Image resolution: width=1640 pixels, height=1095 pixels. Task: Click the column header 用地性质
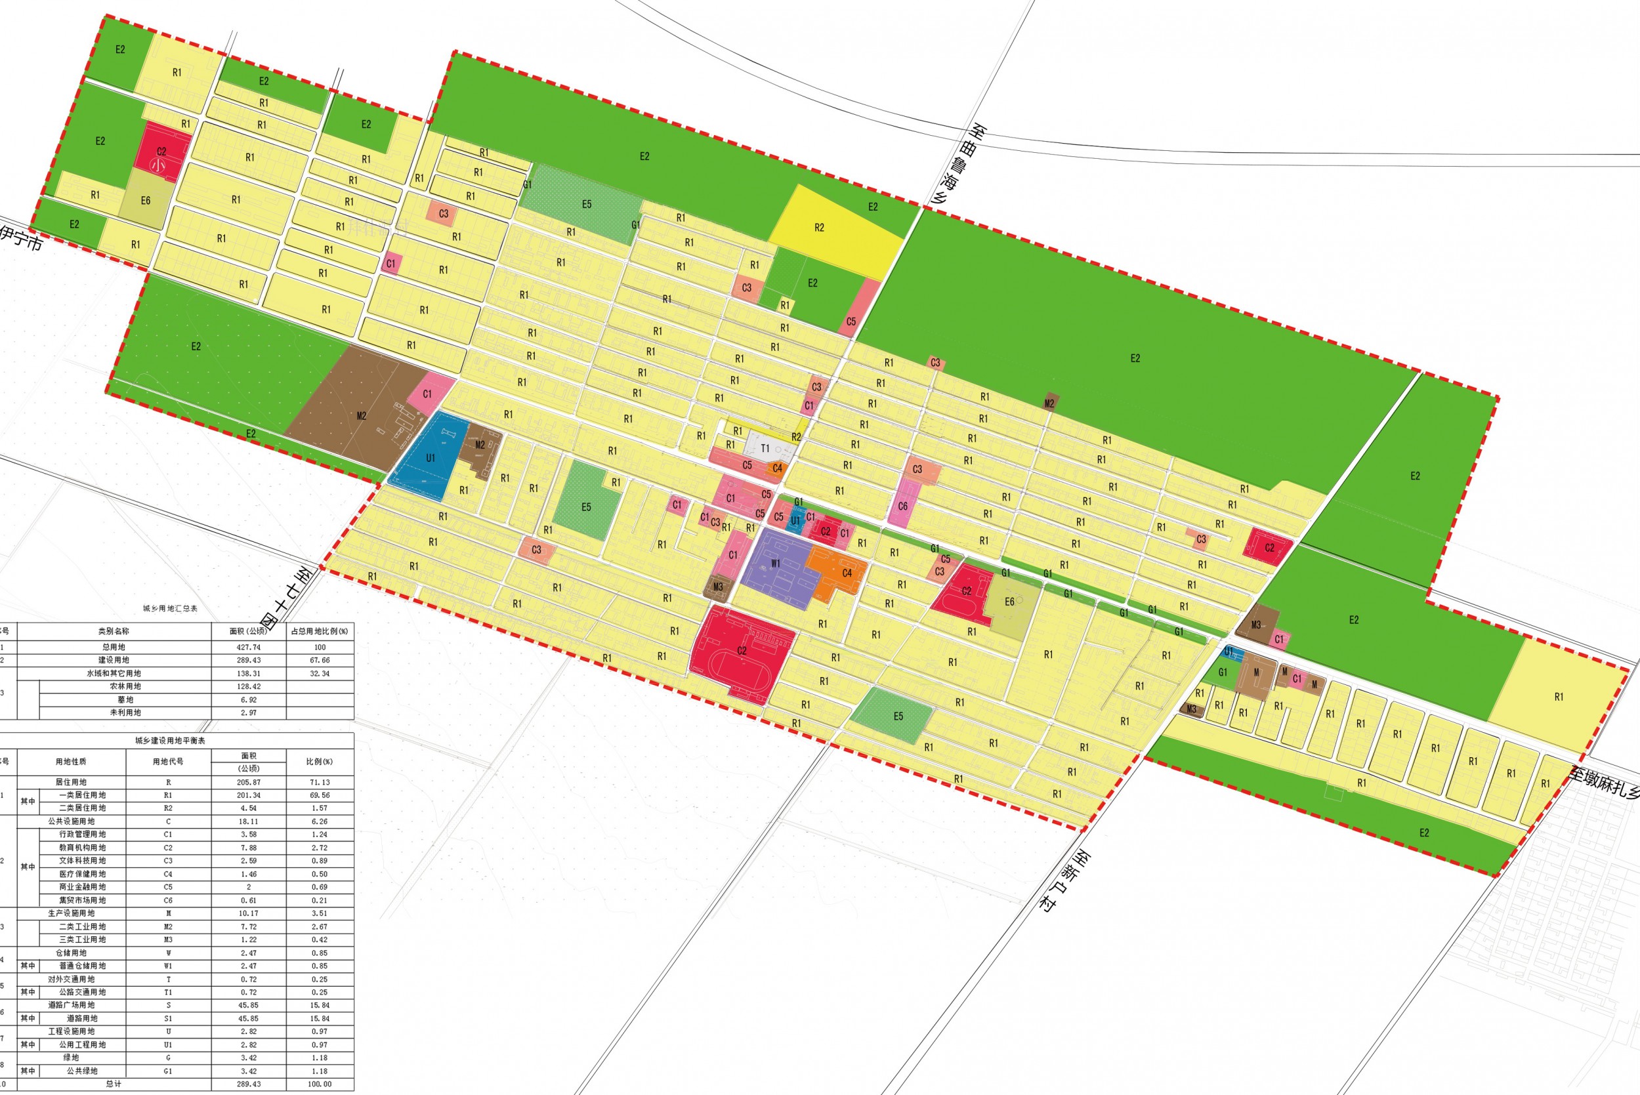coord(72,761)
